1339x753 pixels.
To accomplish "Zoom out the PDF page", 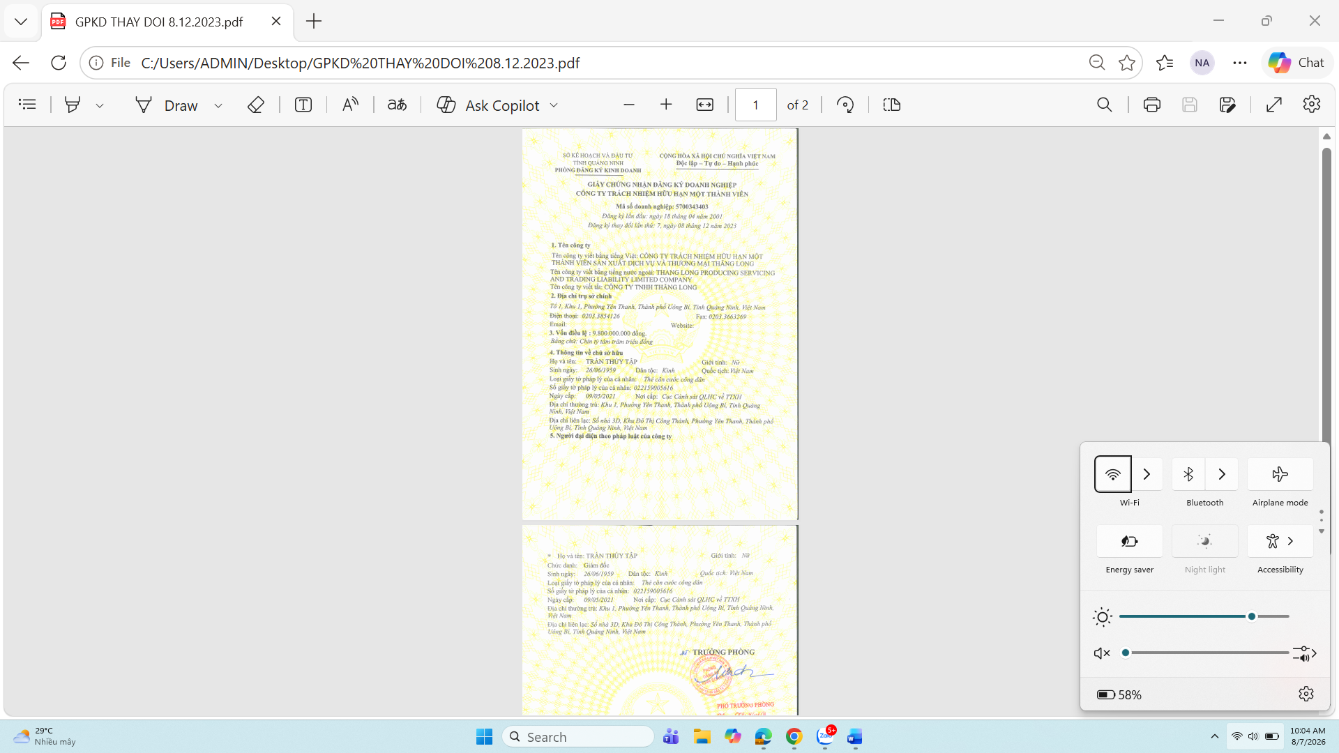I will 629,105.
